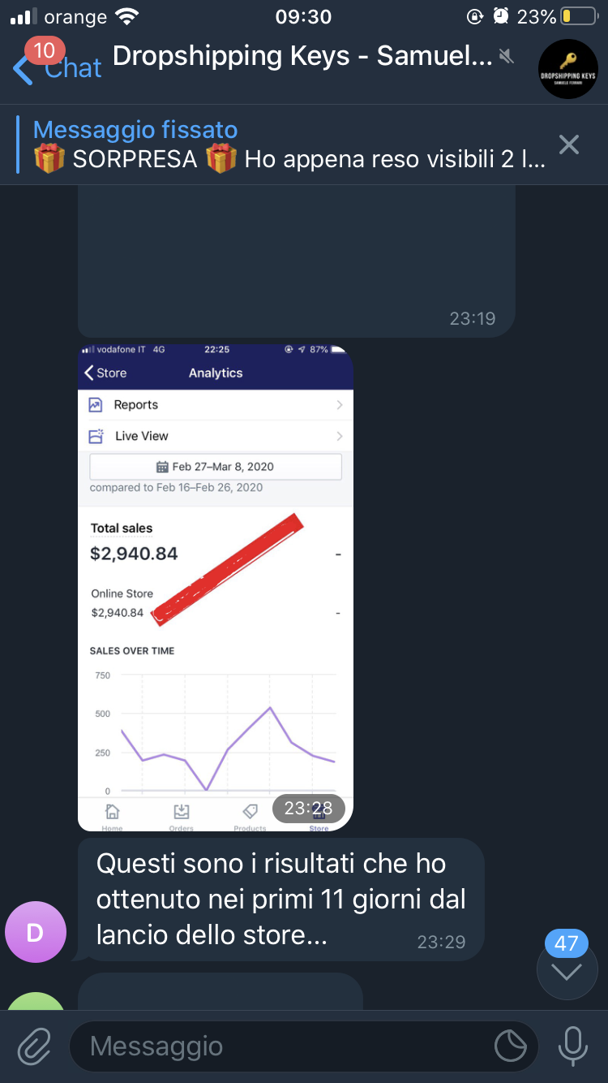Tap the 09:30 clock in status bar

point(303,16)
